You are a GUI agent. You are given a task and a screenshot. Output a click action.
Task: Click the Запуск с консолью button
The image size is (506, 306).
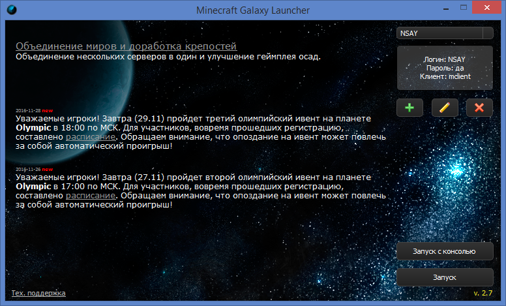coord(445,251)
